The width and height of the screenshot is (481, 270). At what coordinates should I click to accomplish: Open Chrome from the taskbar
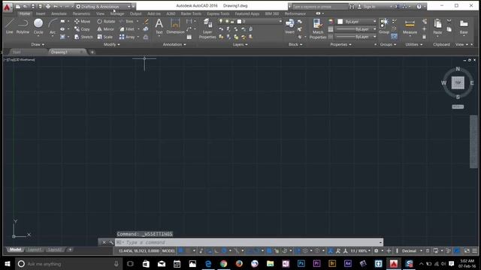[x=224, y=263]
